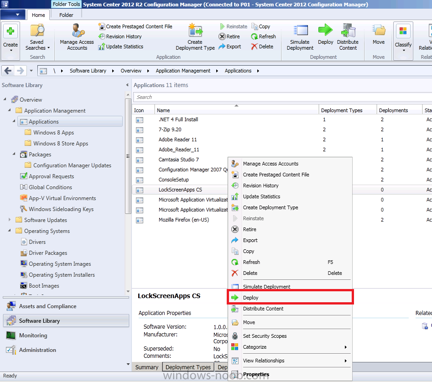Screen dimensions: 432x382
Task: Switch to the Home ribbon tab
Action: pos(38,15)
